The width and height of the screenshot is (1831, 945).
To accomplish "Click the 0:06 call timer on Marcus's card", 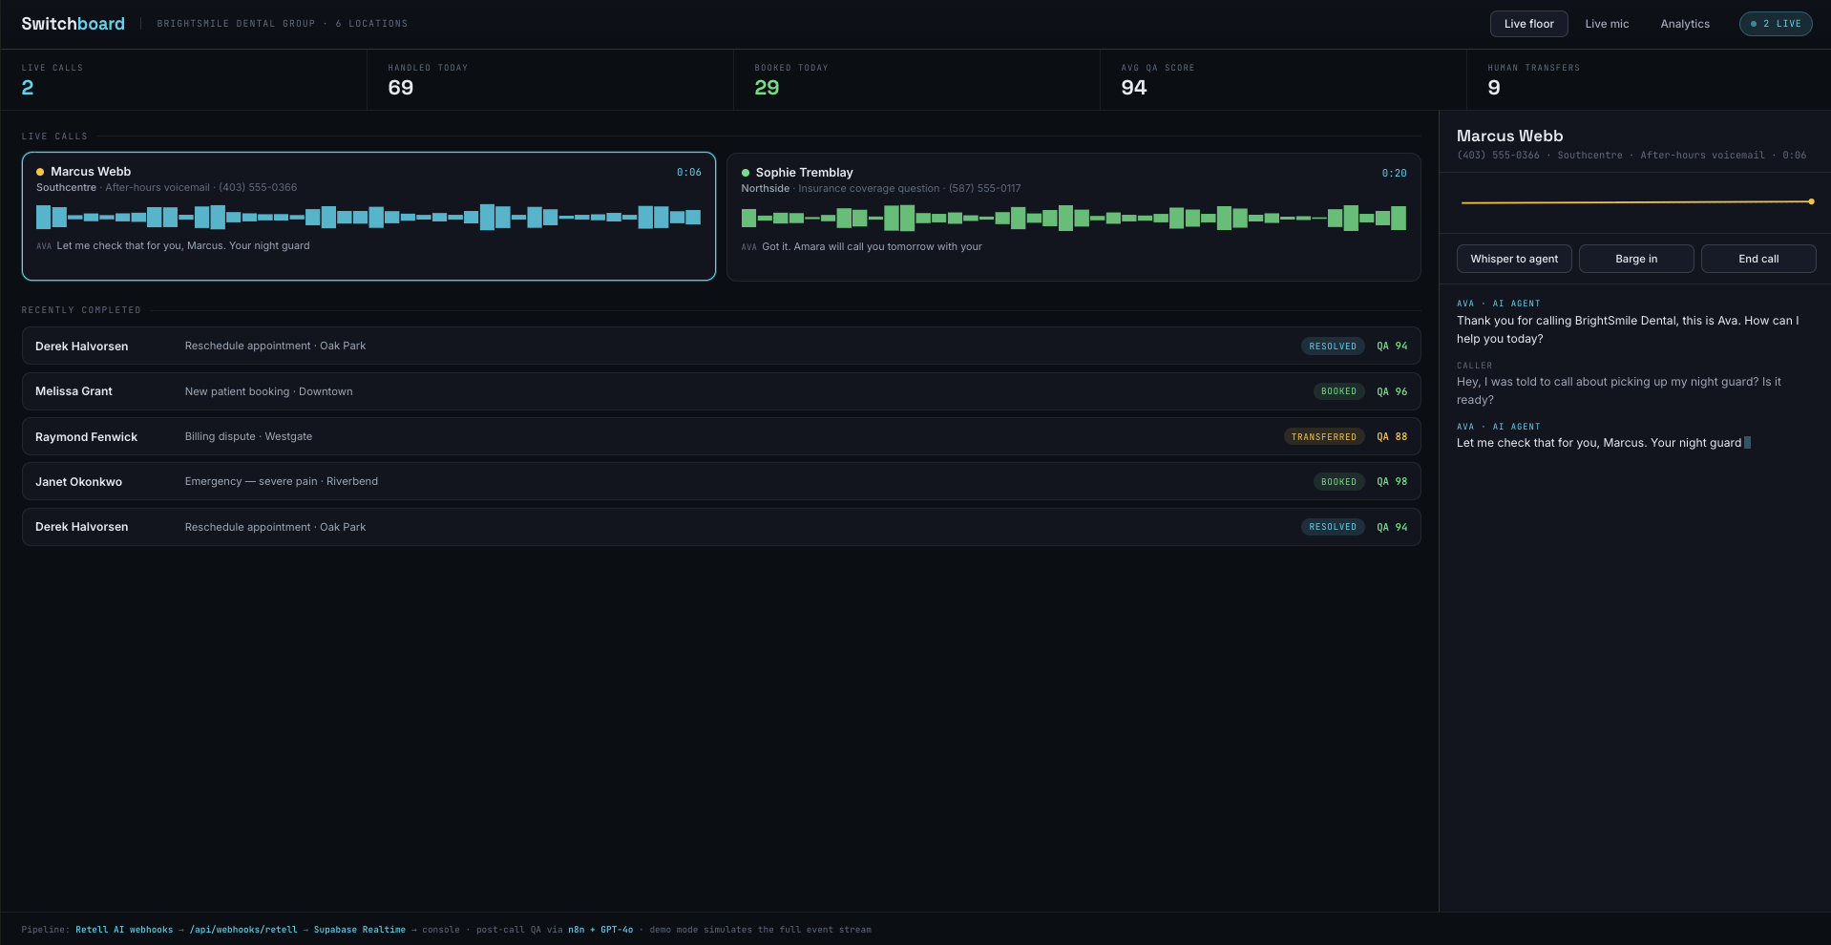I will 688,173.
